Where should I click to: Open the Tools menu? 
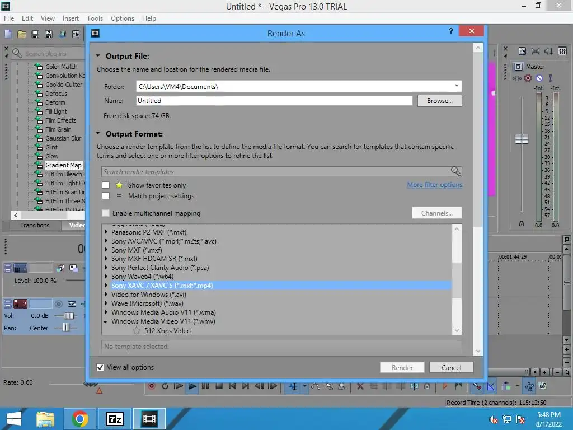(x=95, y=18)
